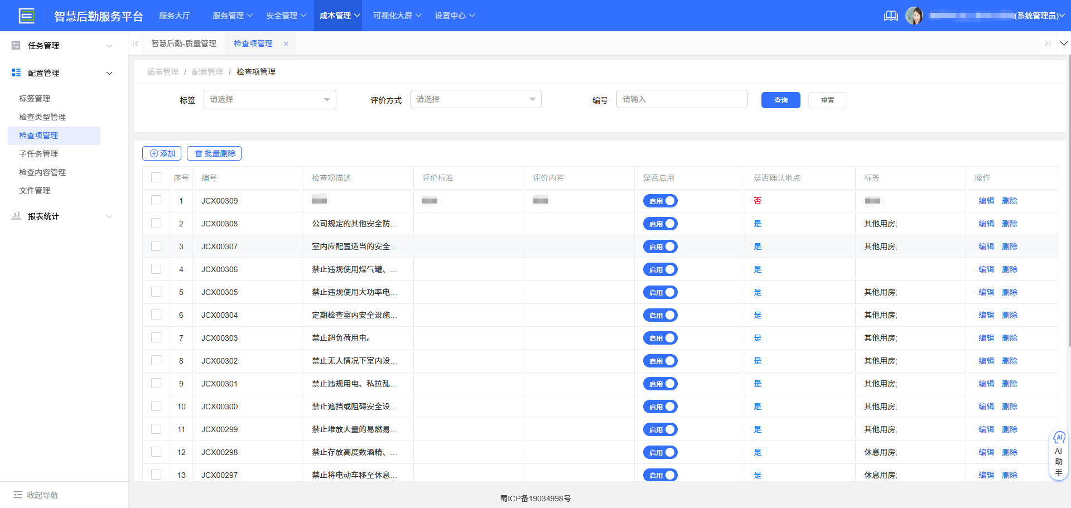
Task: Open the 报表统计 section icon in sidebar
Action: click(16, 216)
